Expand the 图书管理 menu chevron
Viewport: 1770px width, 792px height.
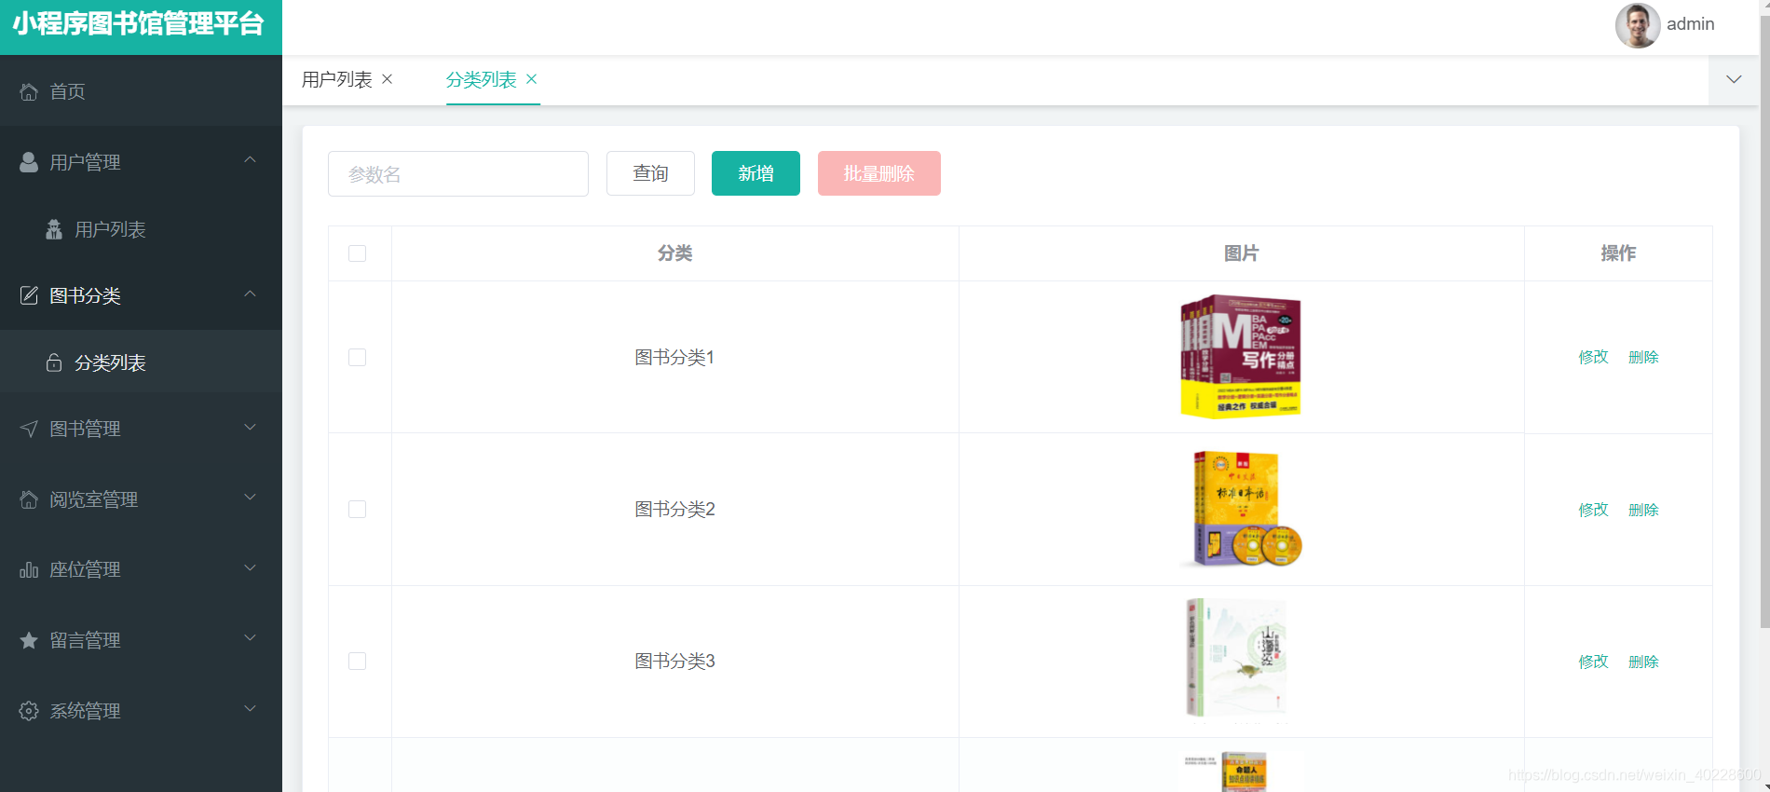pos(250,428)
